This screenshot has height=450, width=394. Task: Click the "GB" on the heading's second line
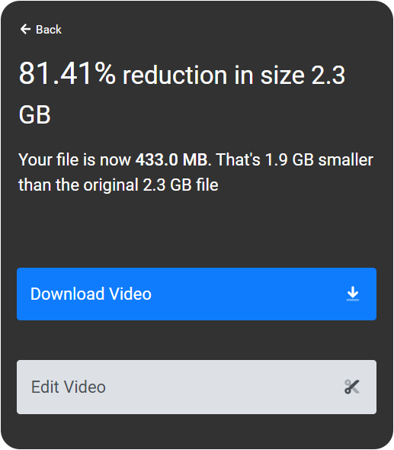(35, 114)
